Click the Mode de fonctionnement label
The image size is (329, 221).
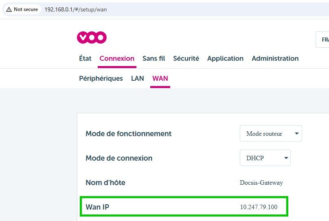(x=128, y=134)
